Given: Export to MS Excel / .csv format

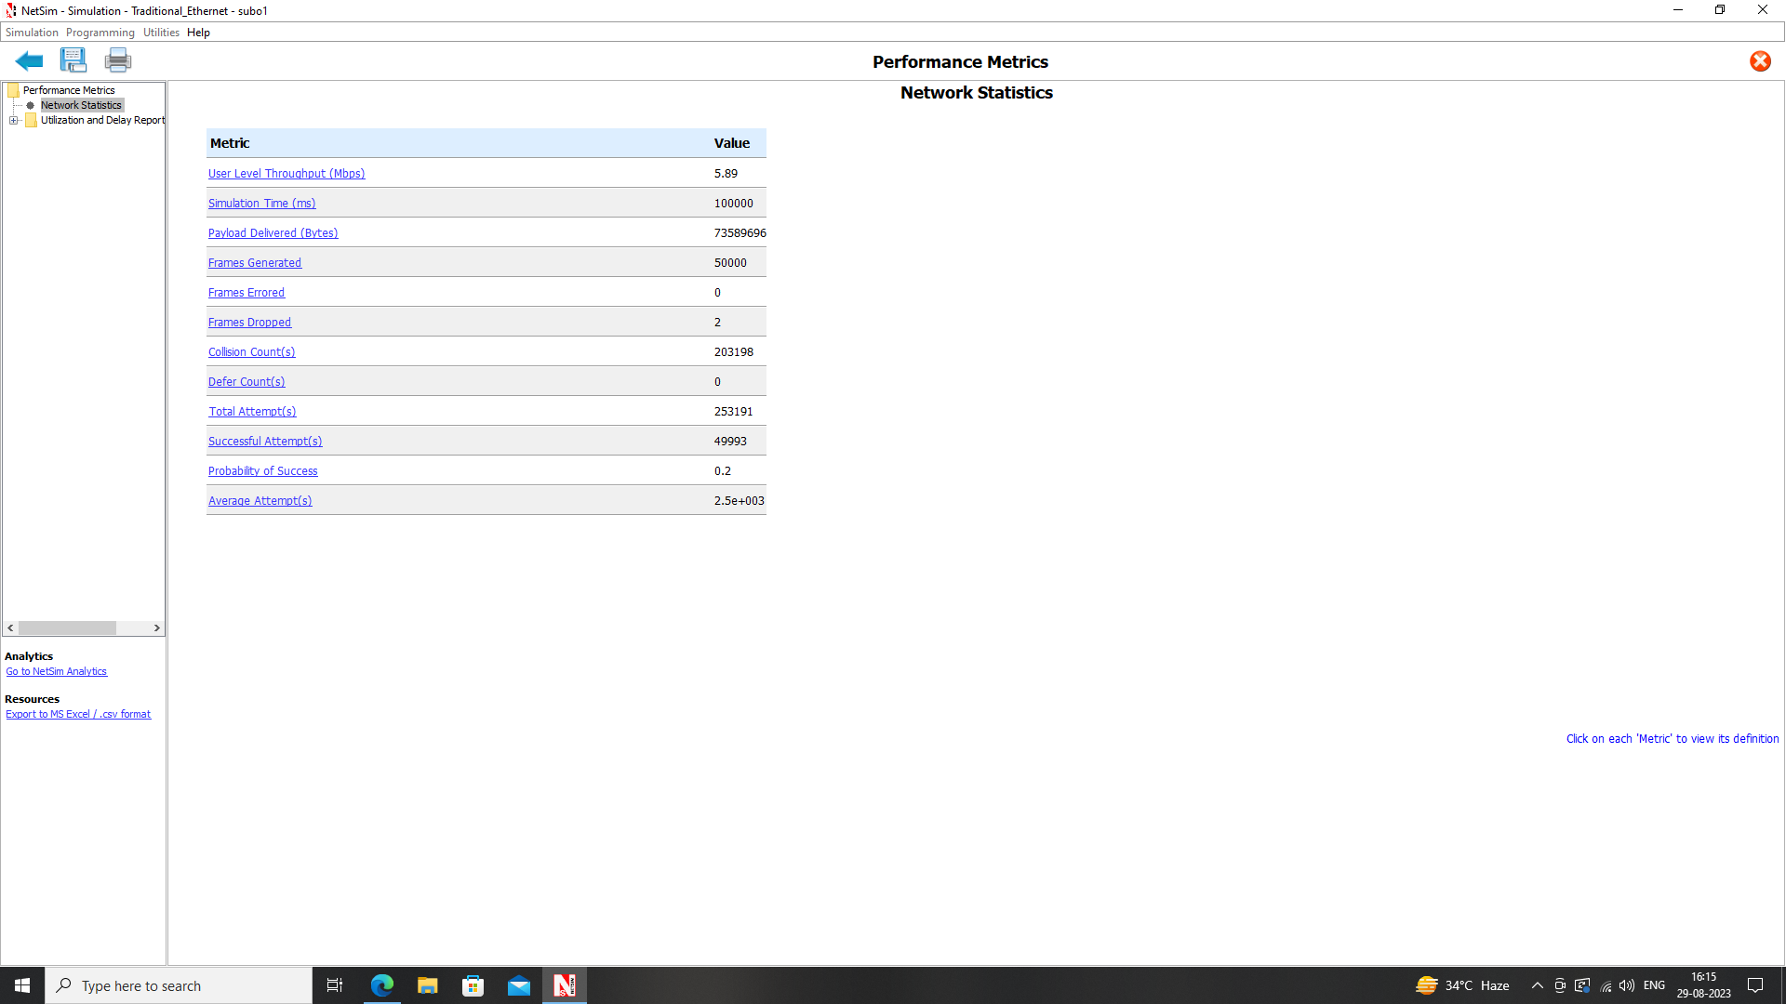Looking at the screenshot, I should click(78, 714).
